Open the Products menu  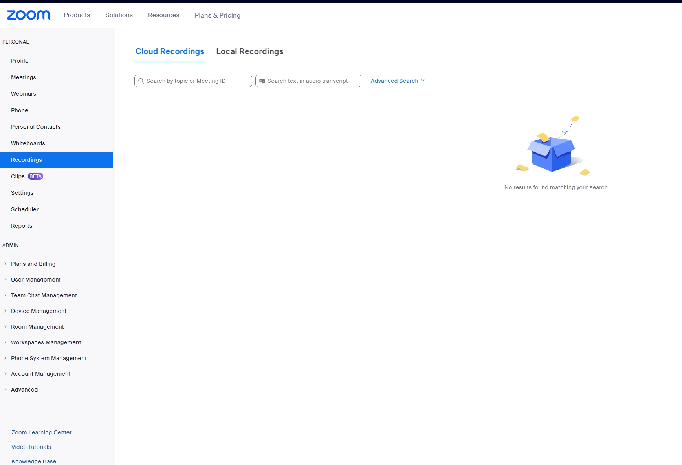(x=77, y=15)
